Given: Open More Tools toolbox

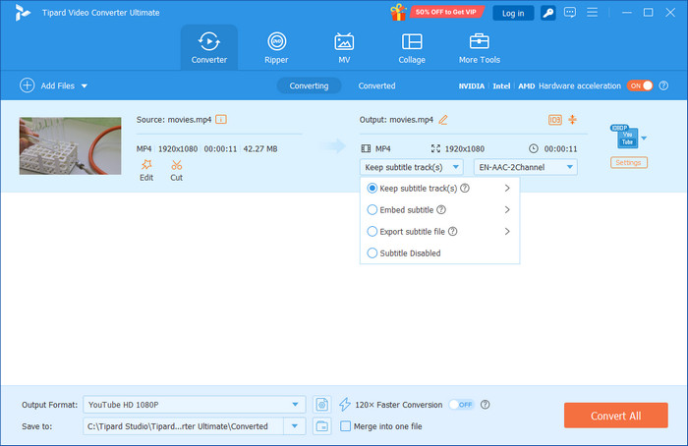Looking at the screenshot, I should [x=479, y=48].
